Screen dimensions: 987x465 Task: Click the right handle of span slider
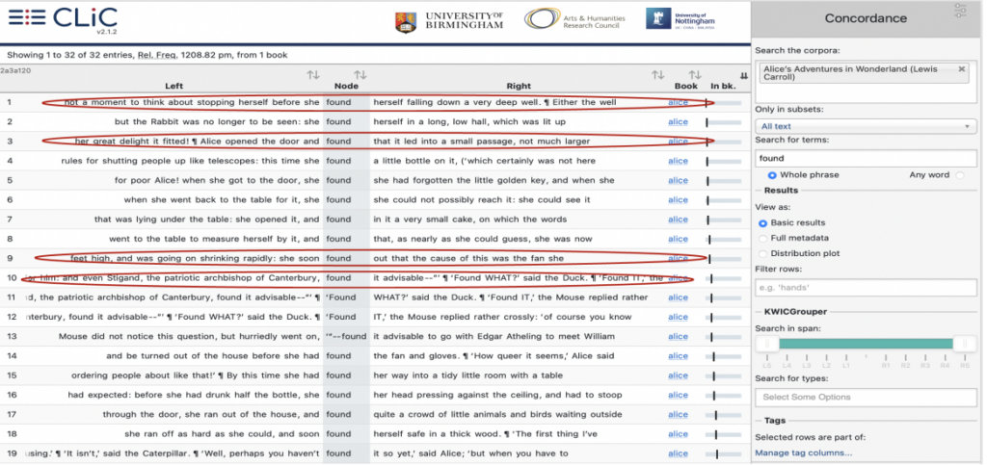(x=960, y=344)
